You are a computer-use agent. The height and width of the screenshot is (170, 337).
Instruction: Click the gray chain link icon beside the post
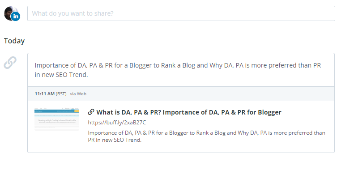click(10, 63)
